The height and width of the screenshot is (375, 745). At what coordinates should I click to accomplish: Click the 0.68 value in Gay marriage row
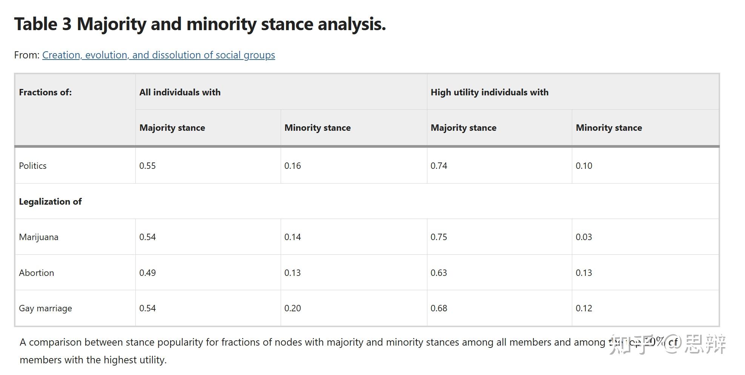[x=439, y=308]
